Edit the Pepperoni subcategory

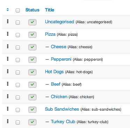pyautogui.click(x=61, y=59)
